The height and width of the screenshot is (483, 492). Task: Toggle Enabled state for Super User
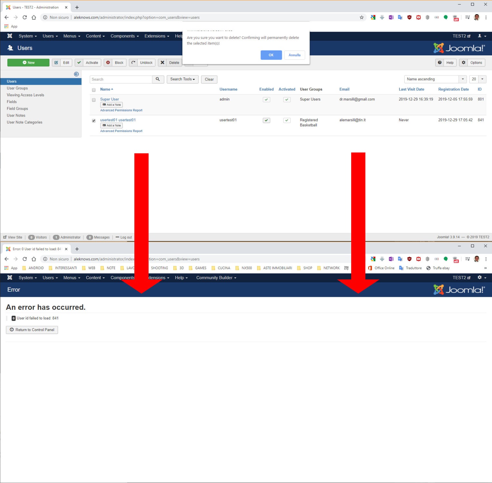(x=266, y=100)
